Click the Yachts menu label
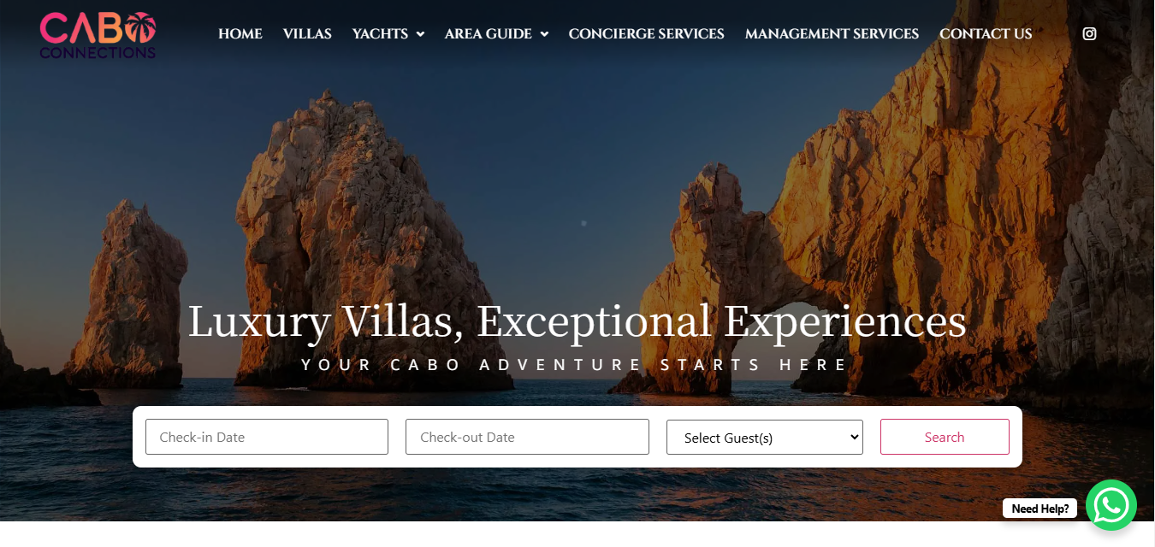 380,34
